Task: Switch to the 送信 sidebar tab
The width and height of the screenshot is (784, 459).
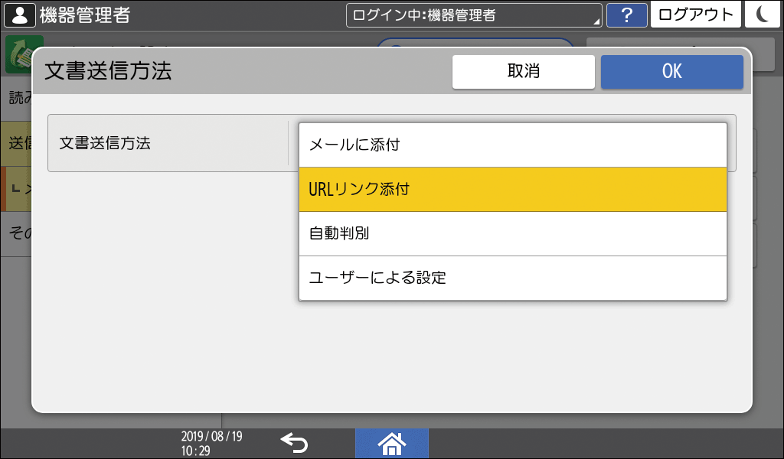Action: tap(14, 142)
